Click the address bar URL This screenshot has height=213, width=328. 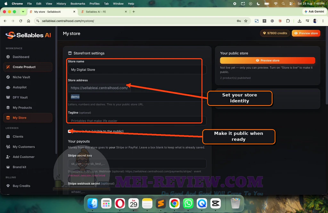(x=68, y=21)
